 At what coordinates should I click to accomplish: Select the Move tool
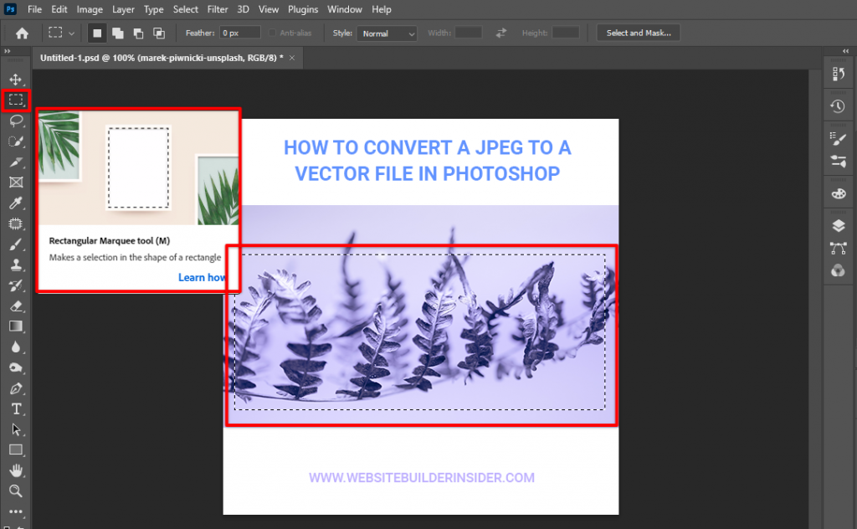click(17, 80)
